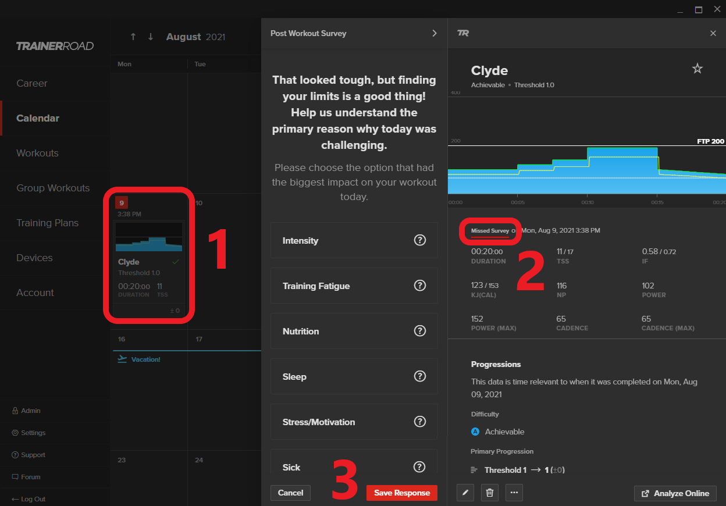Viewport: 726px width, 506px height.
Task: Open help for the Sleep option
Action: pos(419,376)
